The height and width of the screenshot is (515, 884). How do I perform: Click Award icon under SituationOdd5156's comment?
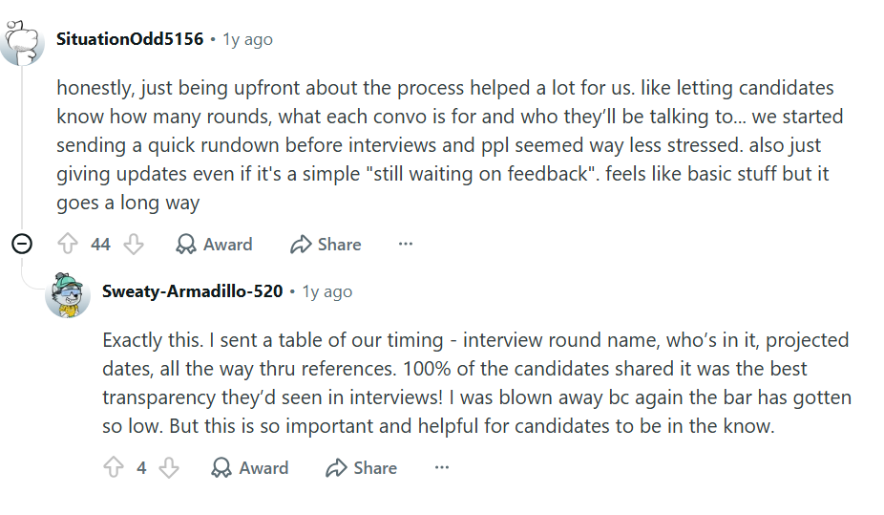[x=185, y=245]
